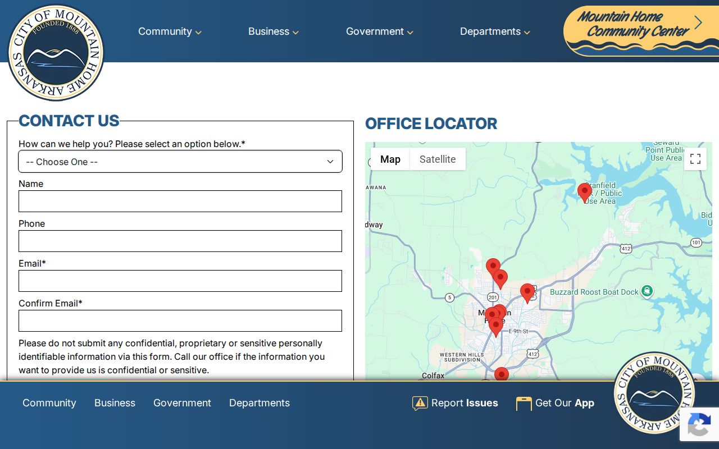Open the Report Issues link

[455, 403]
